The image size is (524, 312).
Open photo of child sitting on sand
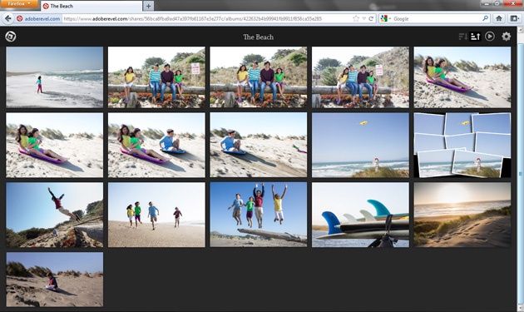pos(54,280)
